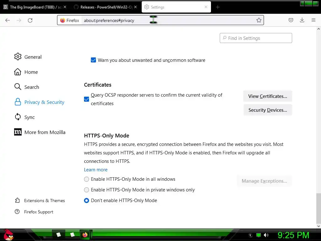
Task: Open More from Mozilla category
Action: pos(45,132)
